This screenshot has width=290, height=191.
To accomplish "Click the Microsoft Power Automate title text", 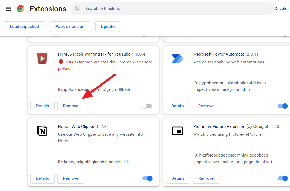I will coord(219,54).
